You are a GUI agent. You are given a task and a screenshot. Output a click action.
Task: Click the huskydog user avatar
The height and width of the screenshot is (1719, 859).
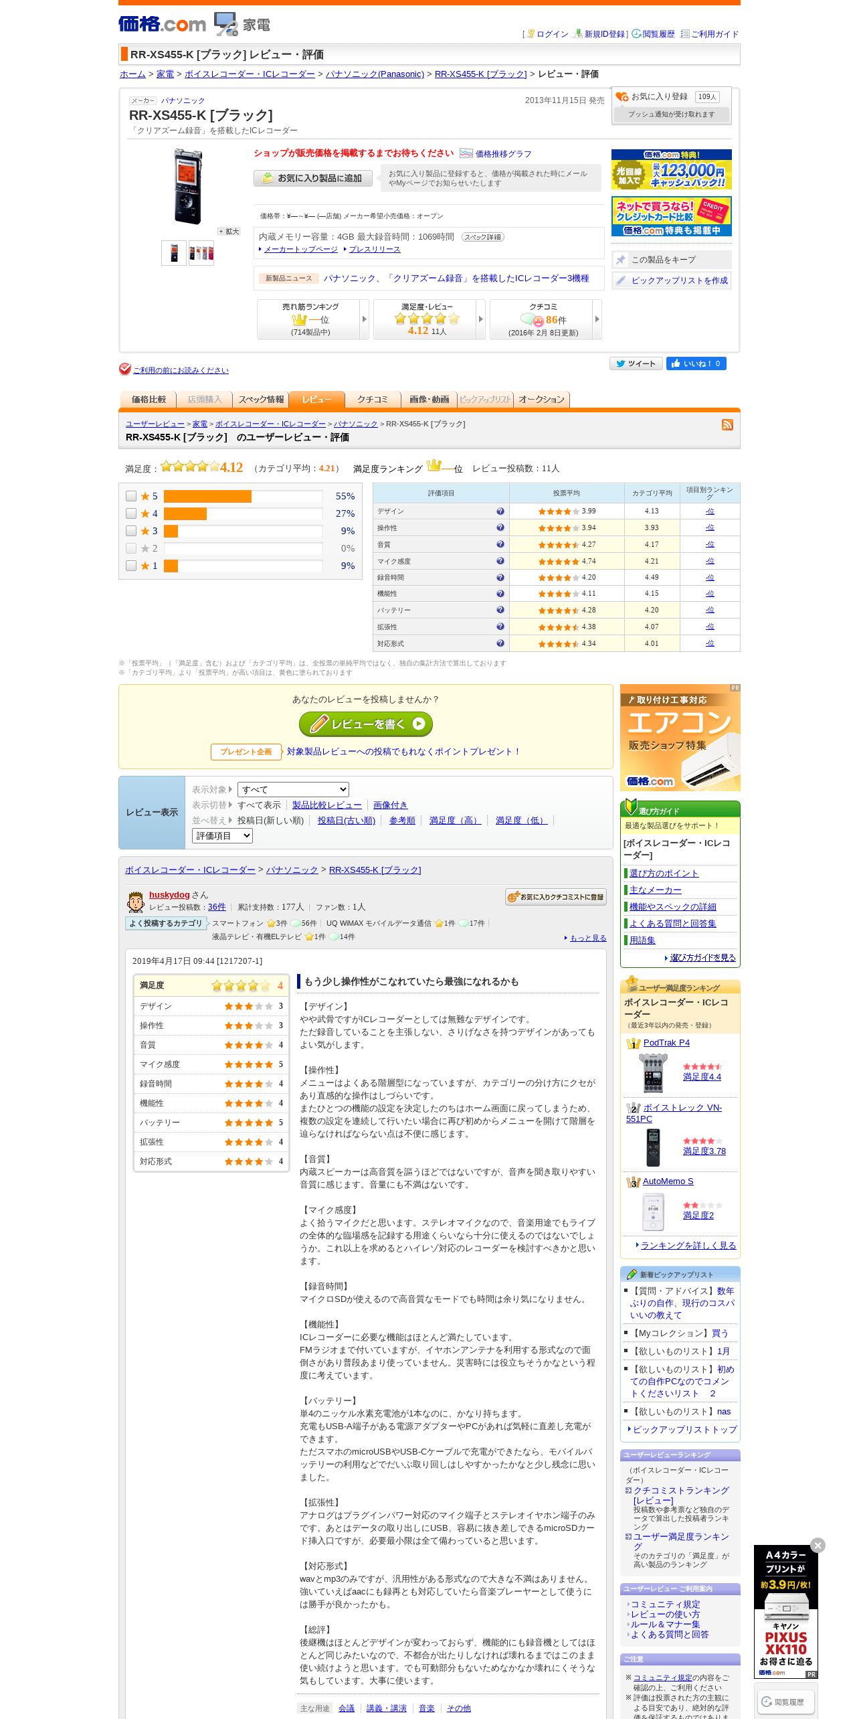coord(136,902)
